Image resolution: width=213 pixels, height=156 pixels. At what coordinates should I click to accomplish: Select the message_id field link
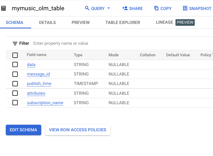[38, 74]
